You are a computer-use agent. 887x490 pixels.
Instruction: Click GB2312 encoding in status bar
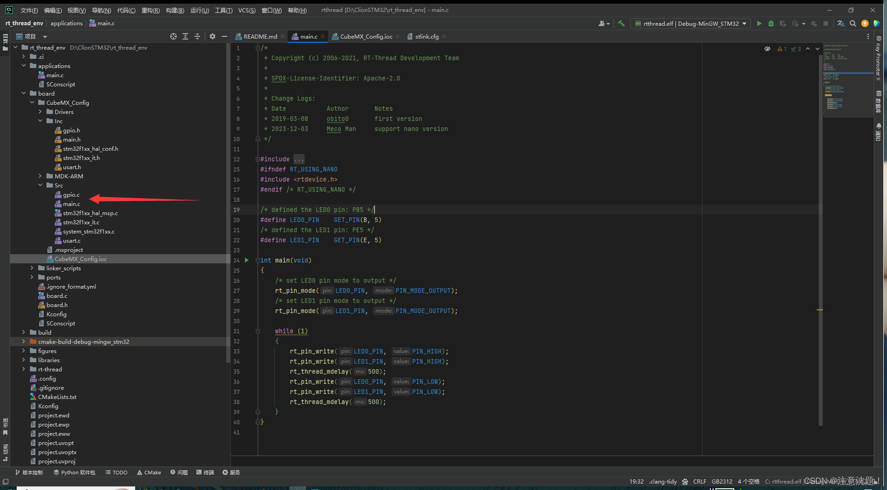(722, 481)
